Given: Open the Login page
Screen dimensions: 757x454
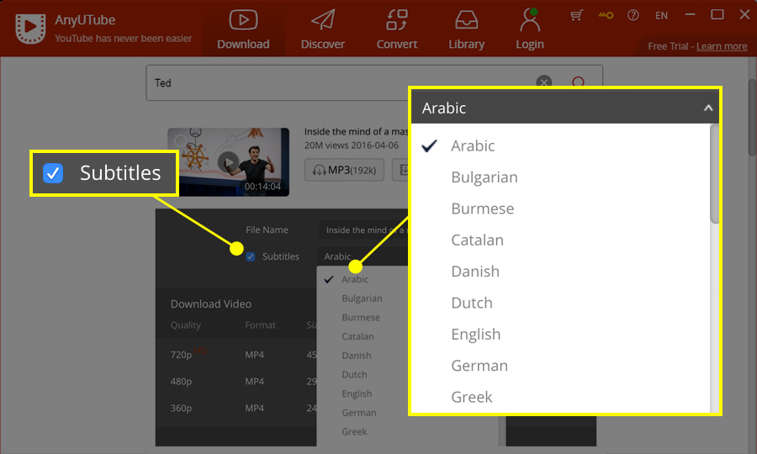Looking at the screenshot, I should pos(530,29).
